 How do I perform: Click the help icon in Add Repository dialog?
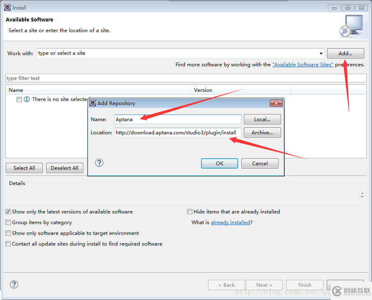click(99, 163)
